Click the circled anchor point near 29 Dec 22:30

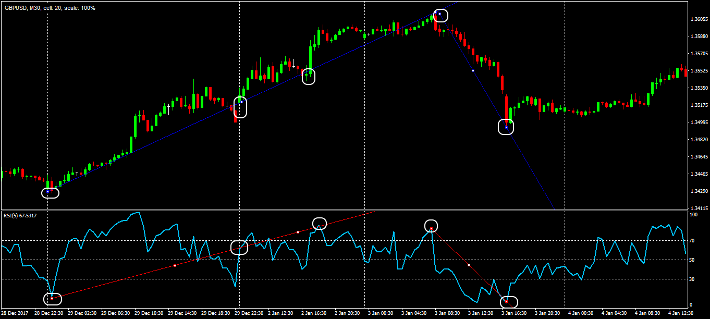click(241, 107)
